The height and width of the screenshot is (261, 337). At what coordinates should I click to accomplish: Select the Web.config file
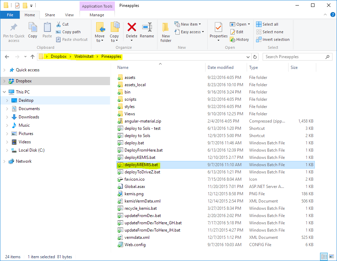135,245
